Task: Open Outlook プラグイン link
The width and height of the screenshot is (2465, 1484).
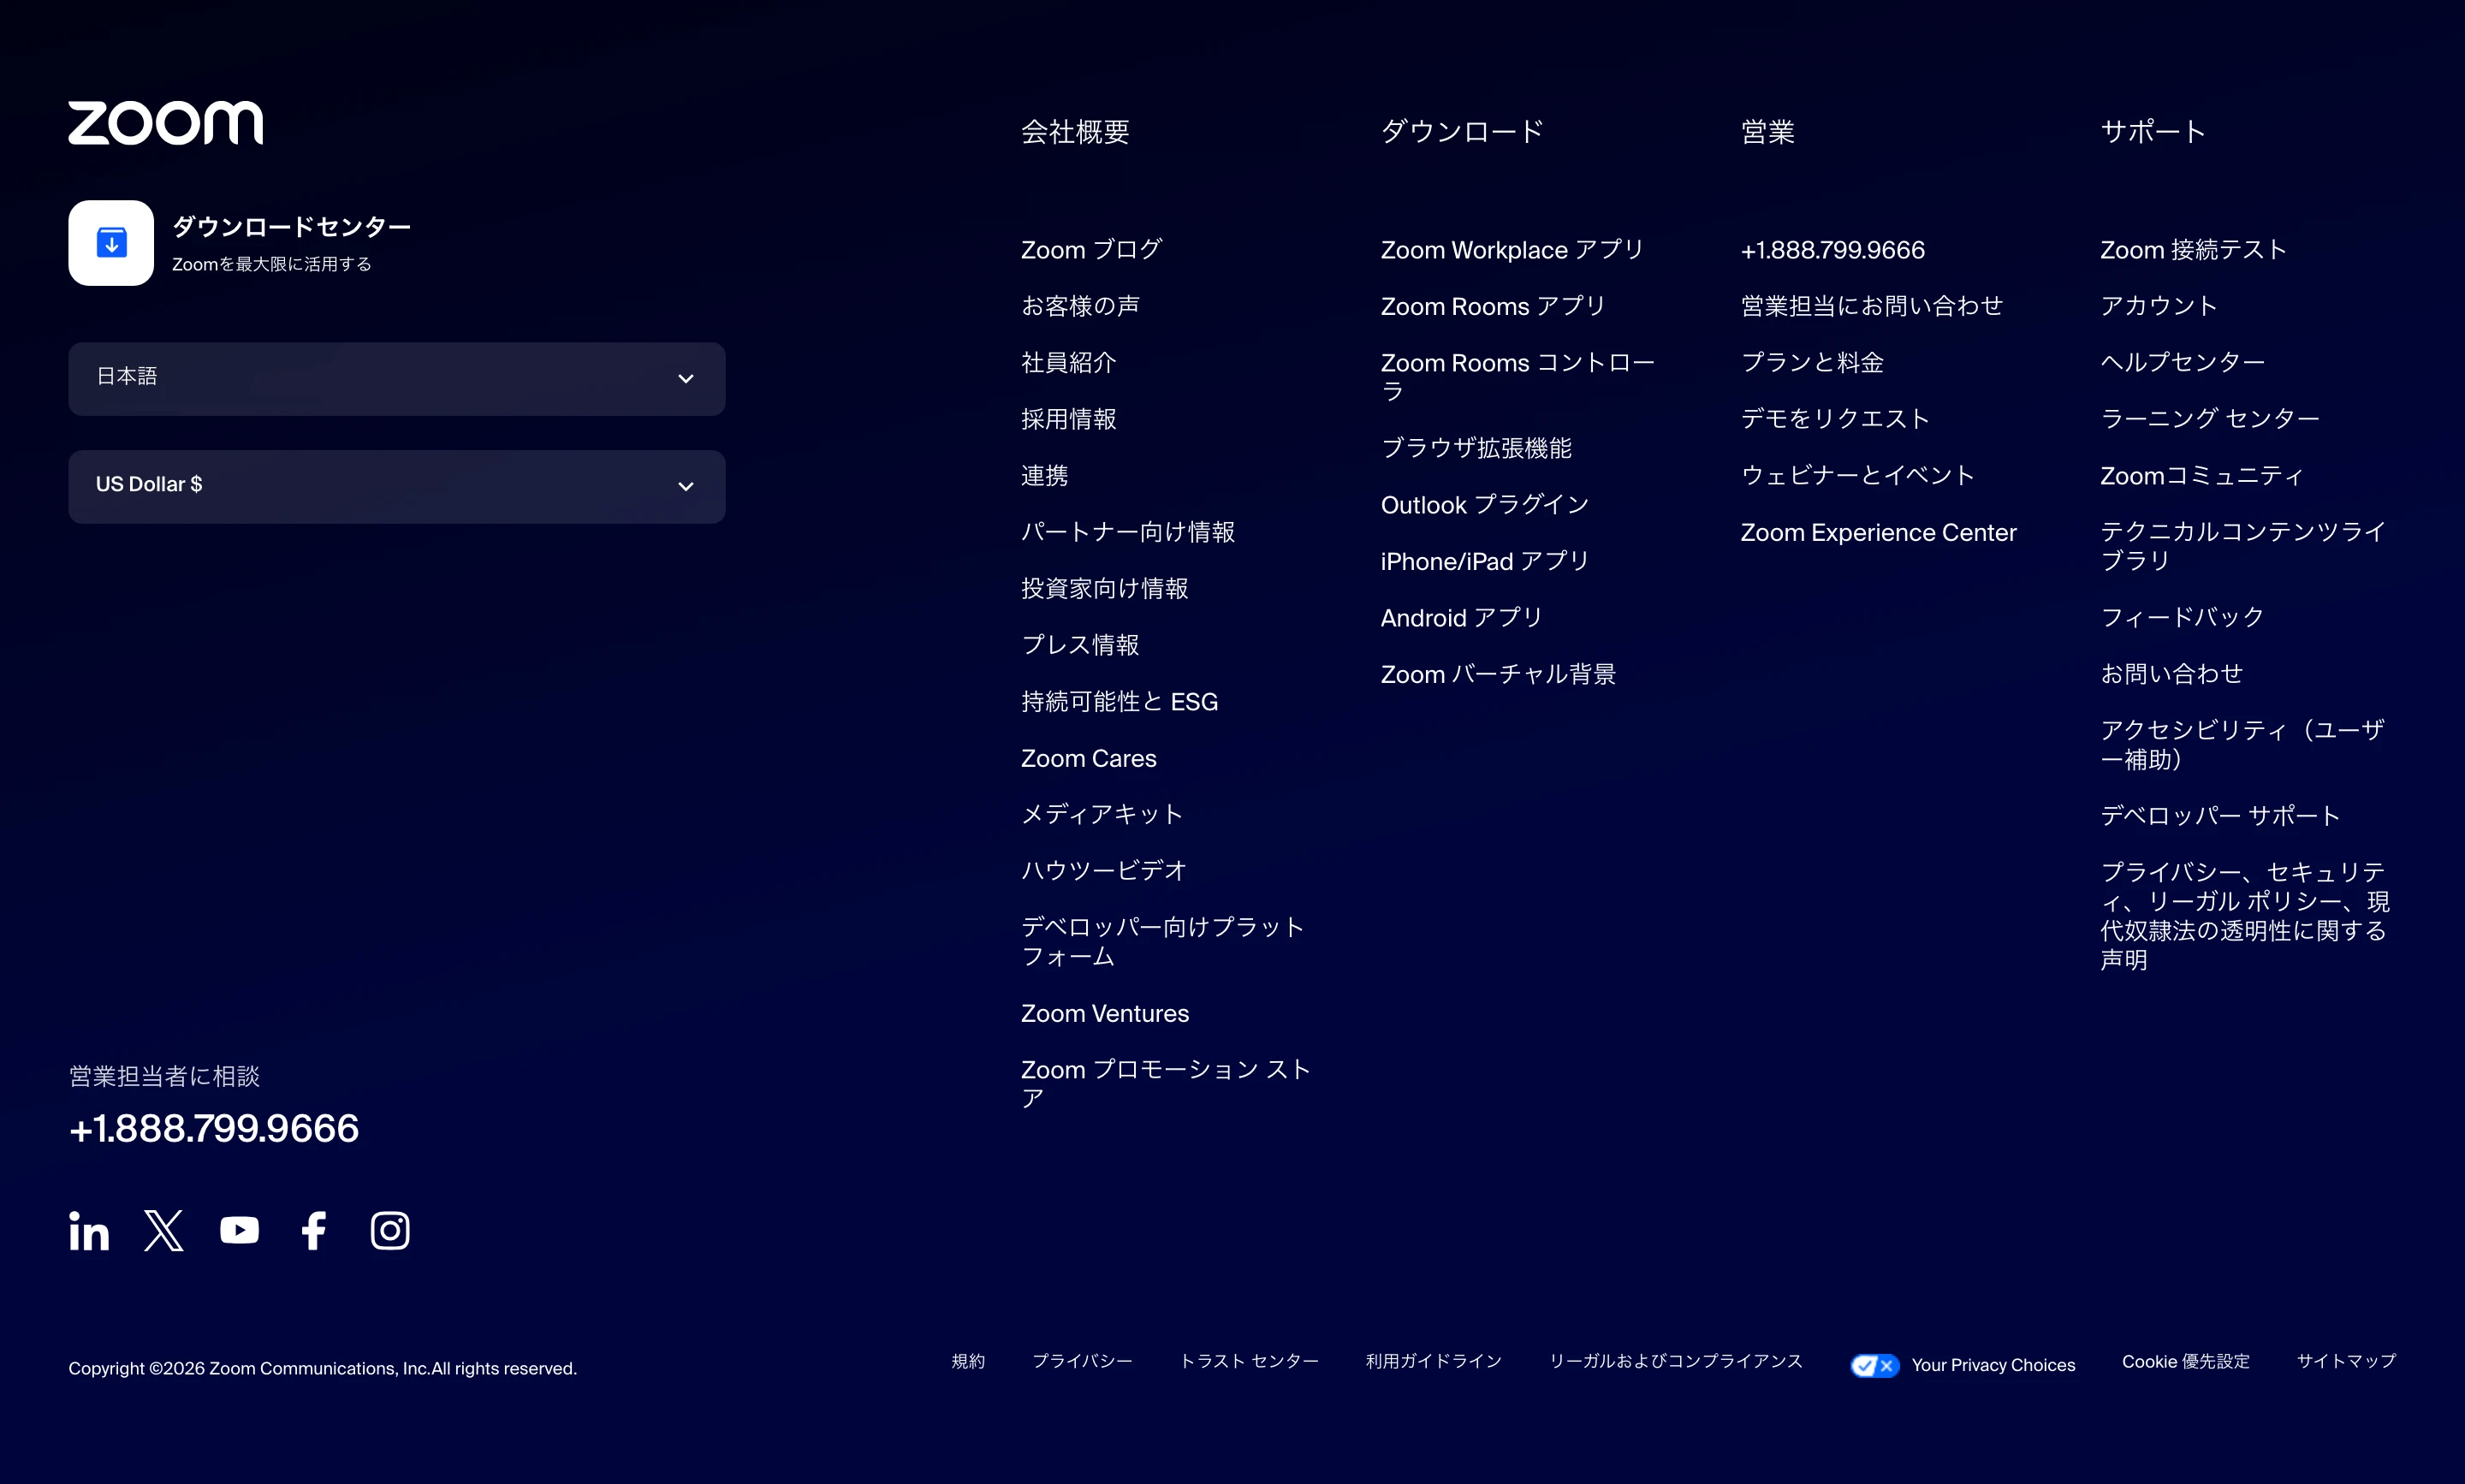Action: point(1485,505)
